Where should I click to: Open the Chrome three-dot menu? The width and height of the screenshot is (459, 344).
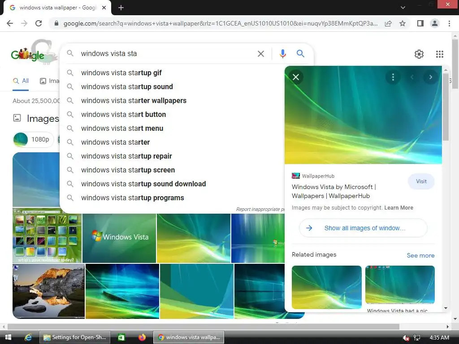pyautogui.click(x=449, y=23)
